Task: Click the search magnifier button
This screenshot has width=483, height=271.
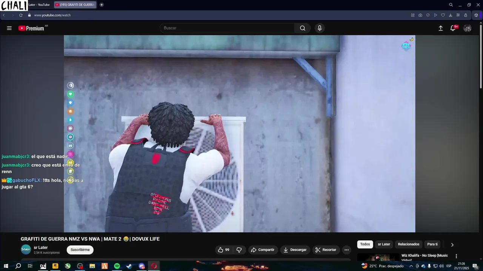Action: point(303,28)
